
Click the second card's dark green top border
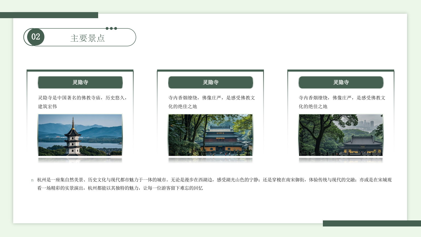[210, 70]
